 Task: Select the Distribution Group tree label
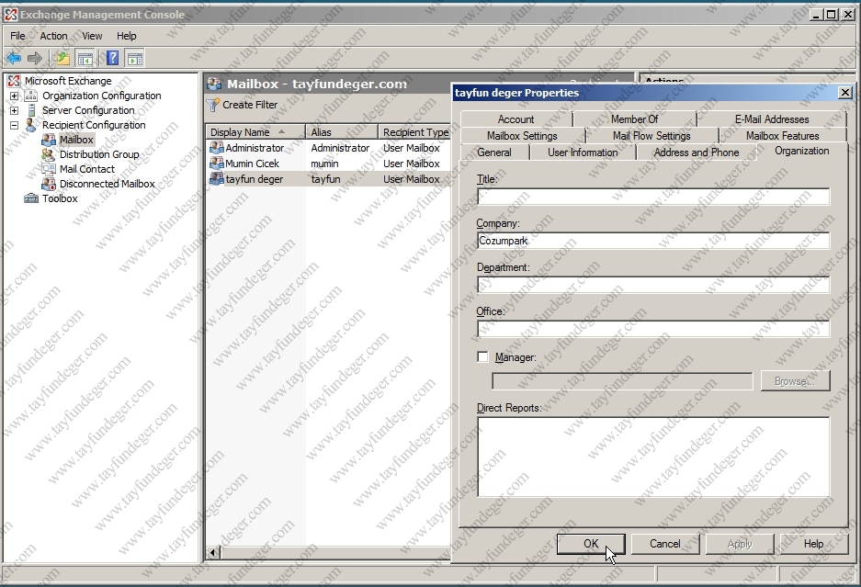[99, 154]
